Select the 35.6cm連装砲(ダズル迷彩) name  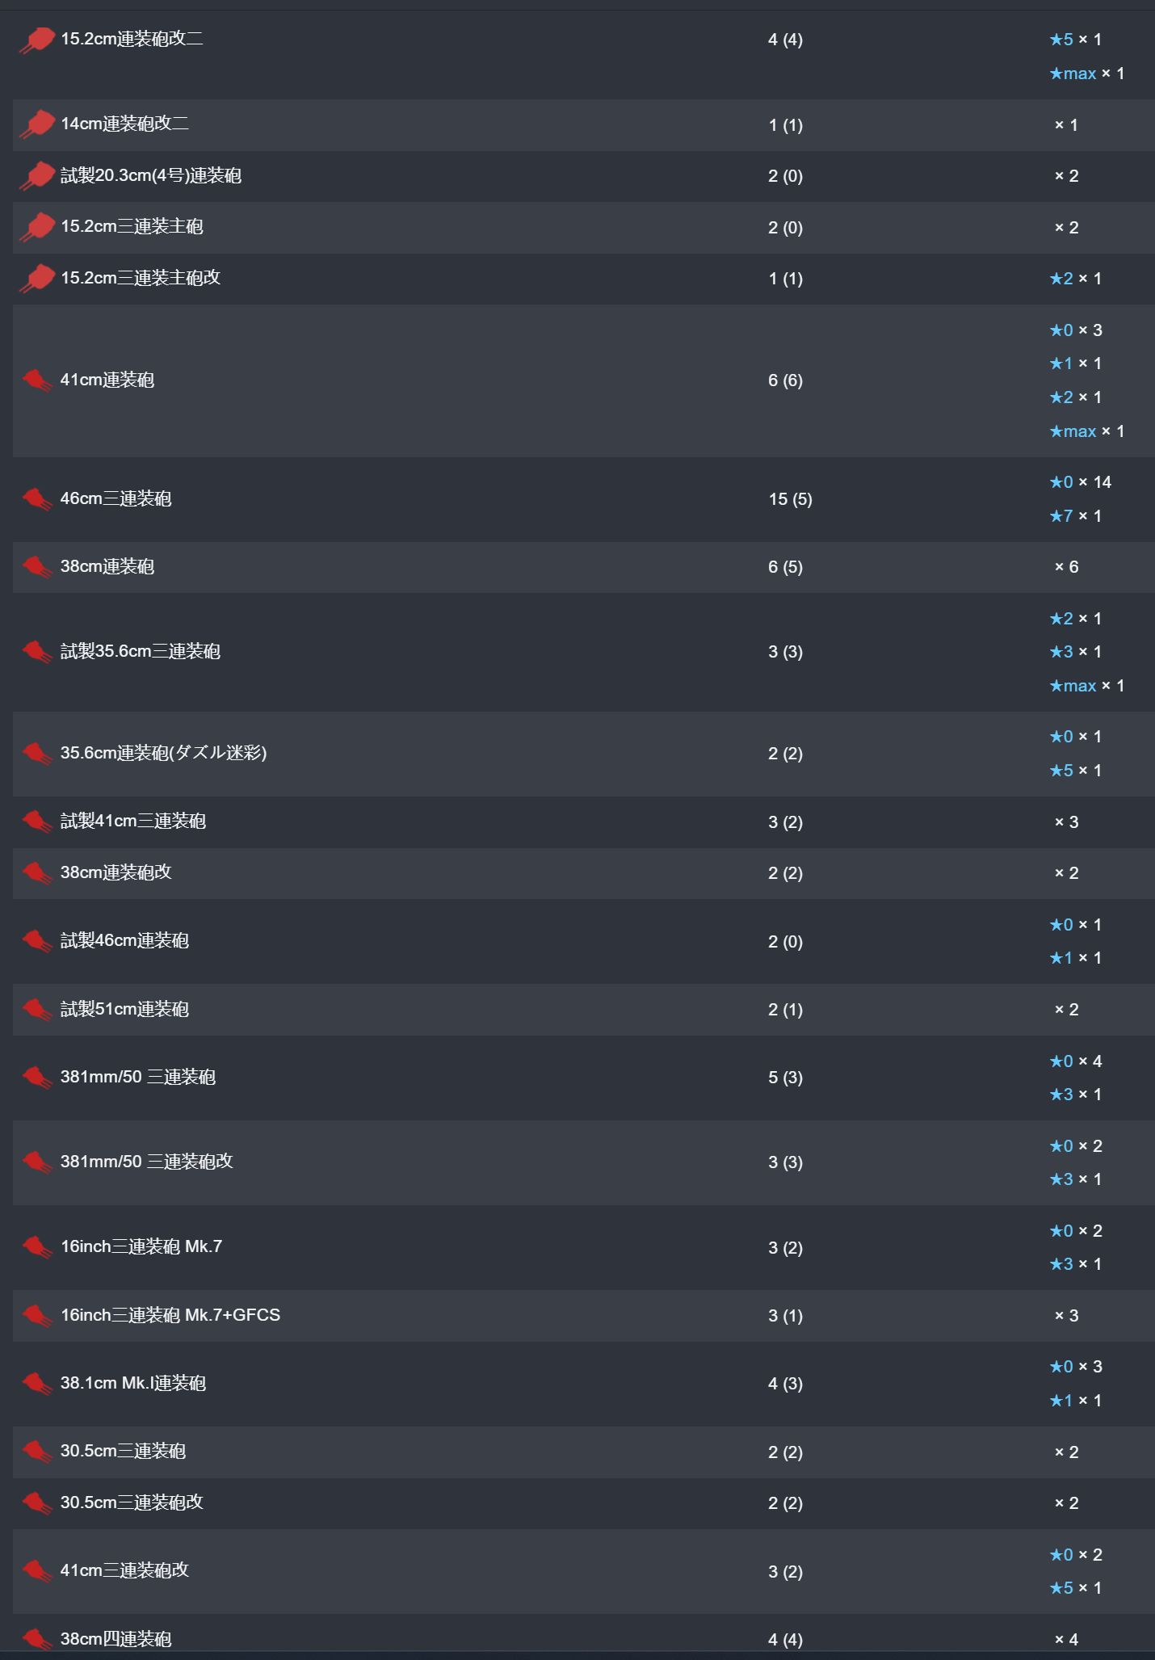tap(164, 753)
